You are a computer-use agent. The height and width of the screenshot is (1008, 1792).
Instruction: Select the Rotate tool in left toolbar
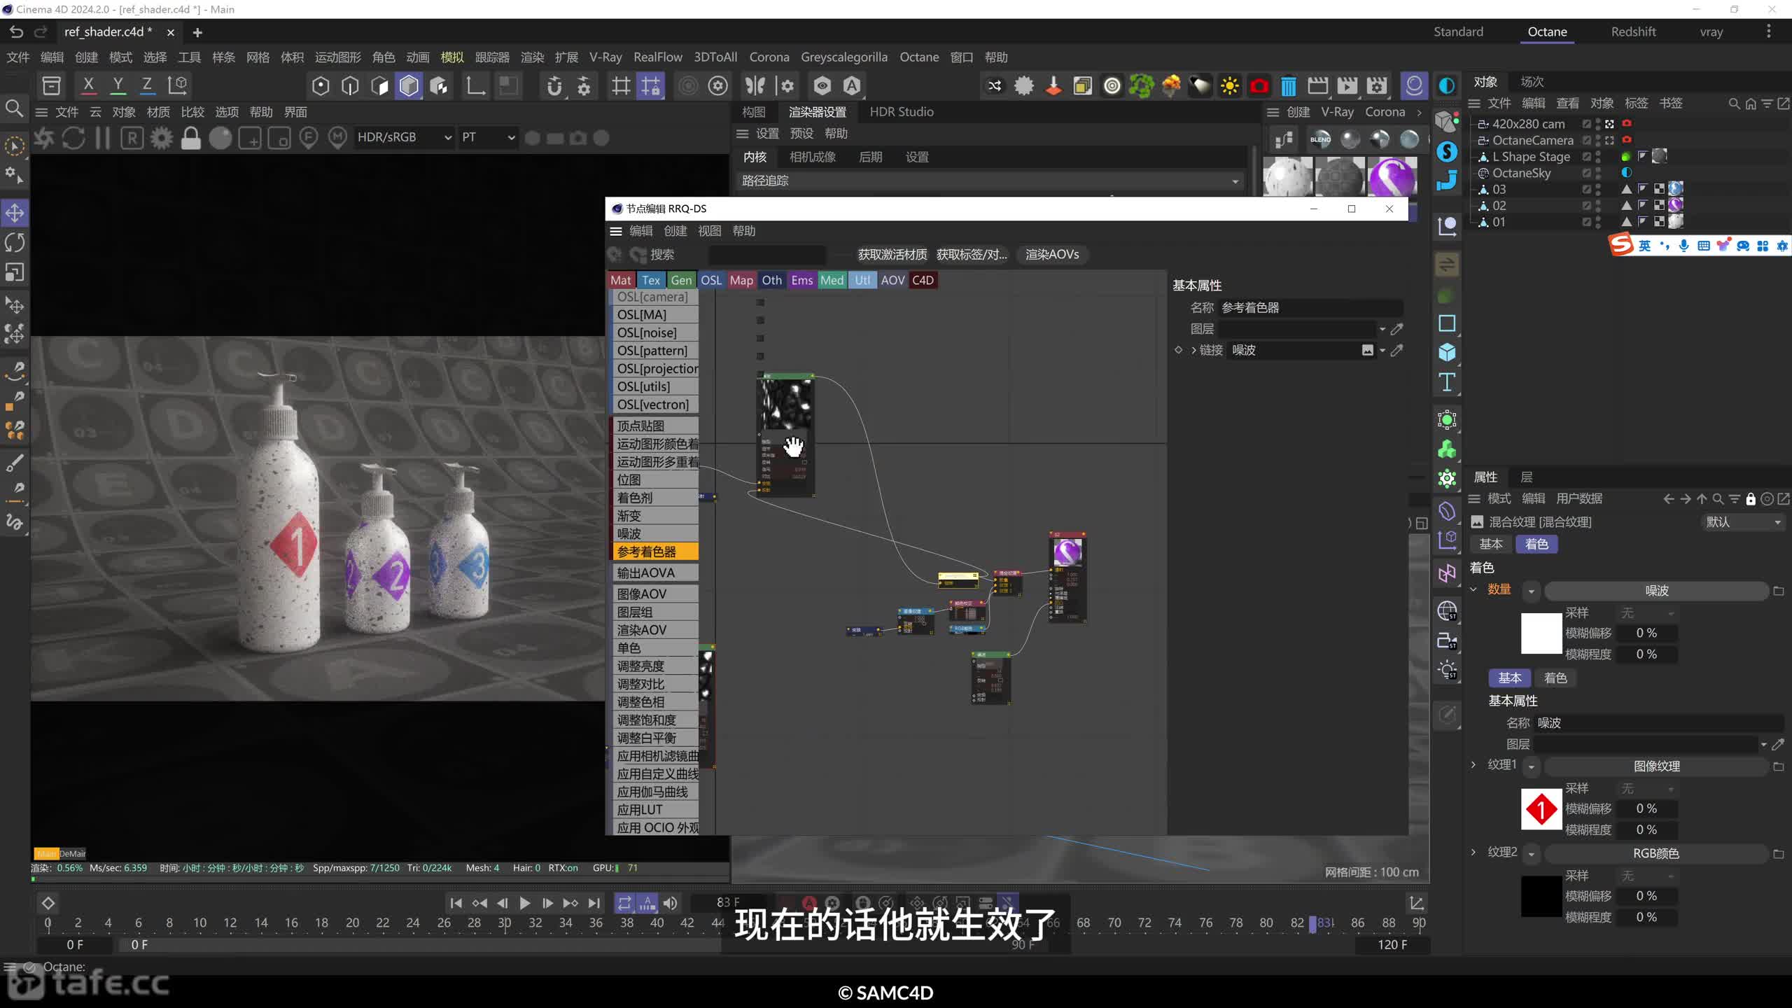(x=15, y=242)
